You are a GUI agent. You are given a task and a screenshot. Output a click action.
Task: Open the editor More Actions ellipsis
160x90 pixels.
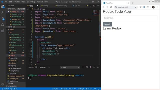click(98, 5)
